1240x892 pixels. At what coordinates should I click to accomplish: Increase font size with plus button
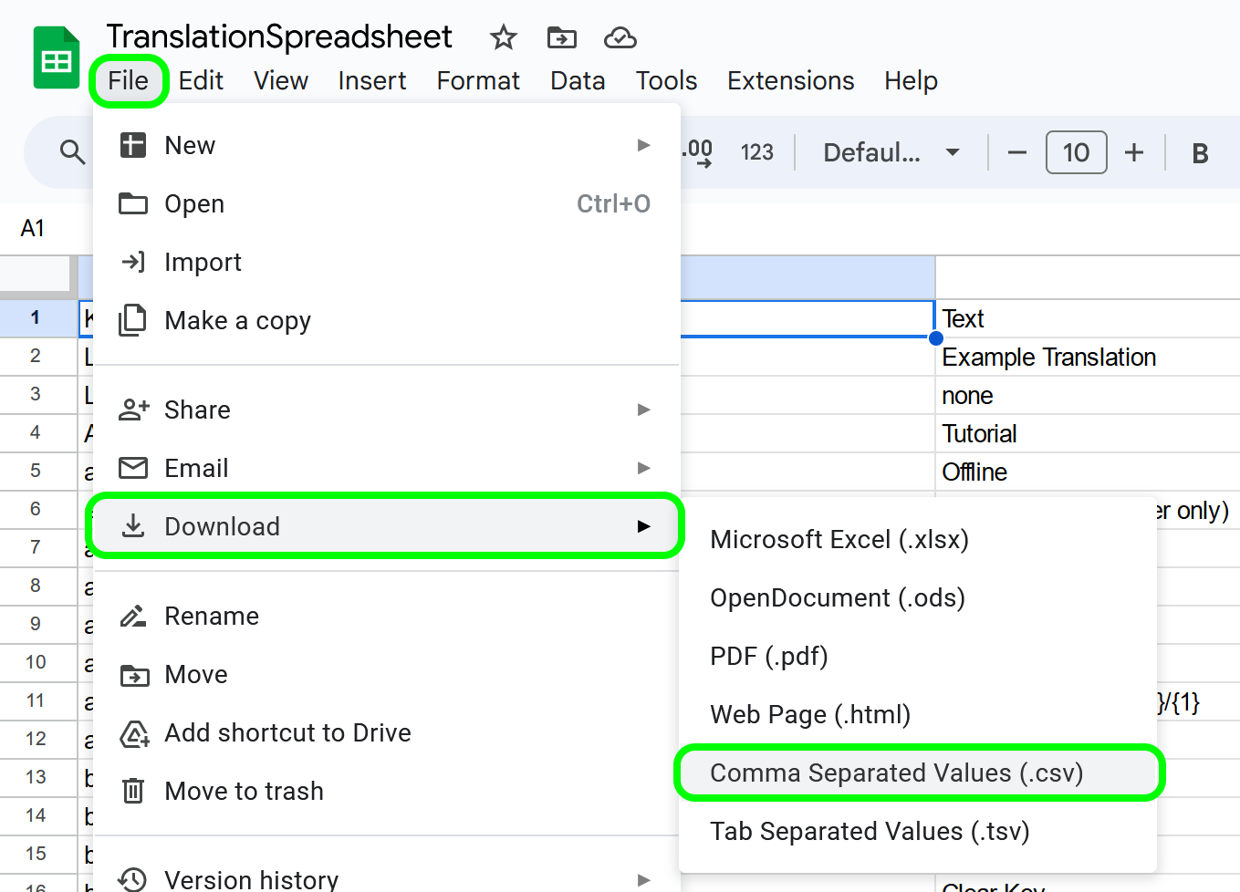pos(1133,152)
